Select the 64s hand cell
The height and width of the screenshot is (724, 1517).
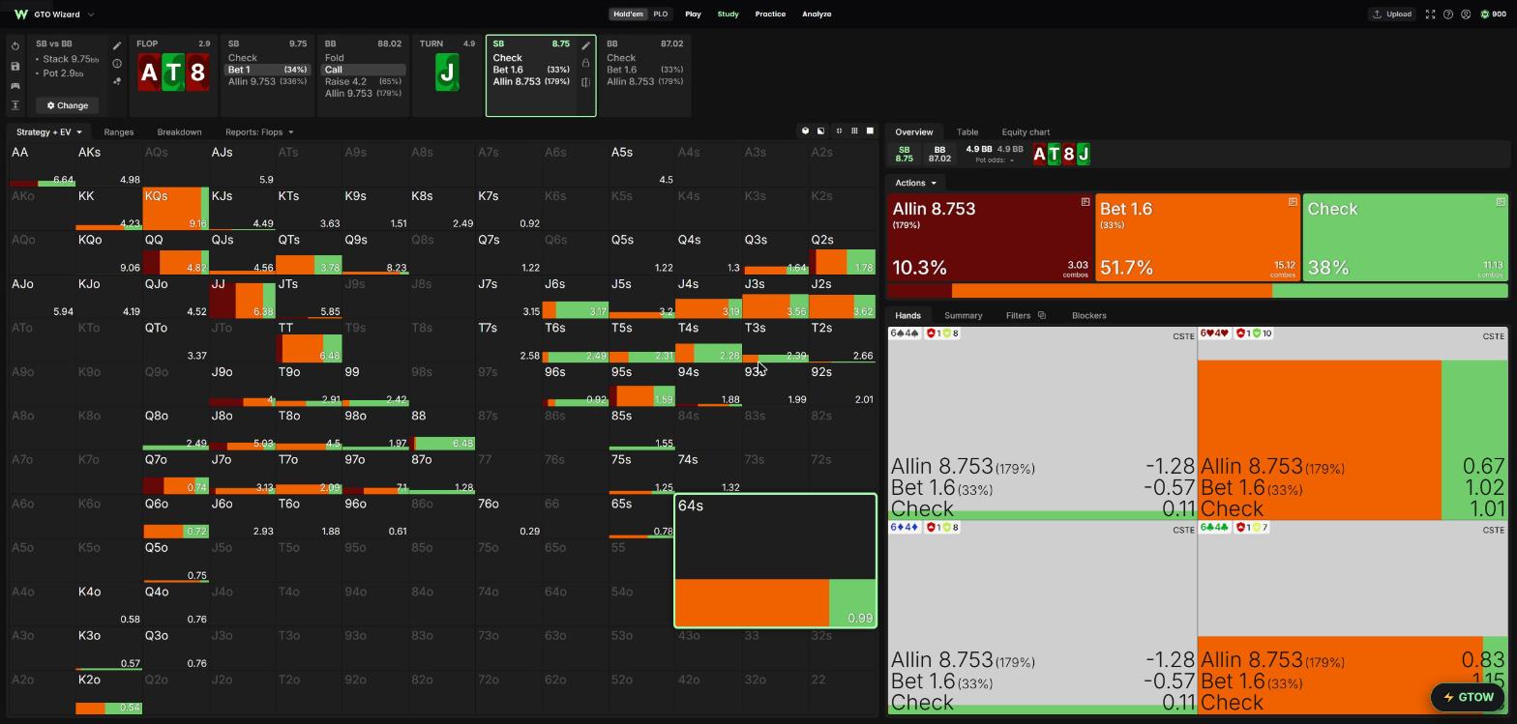coord(776,561)
